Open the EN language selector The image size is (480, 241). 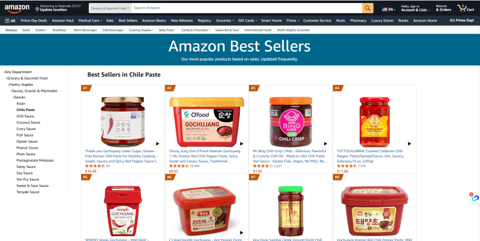click(x=389, y=10)
